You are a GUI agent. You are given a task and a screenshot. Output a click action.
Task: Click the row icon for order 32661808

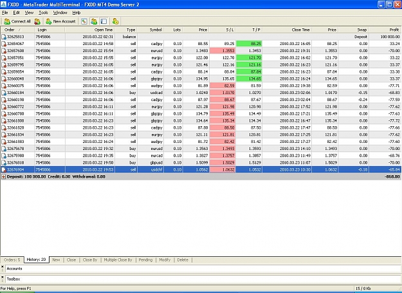pos(4,121)
